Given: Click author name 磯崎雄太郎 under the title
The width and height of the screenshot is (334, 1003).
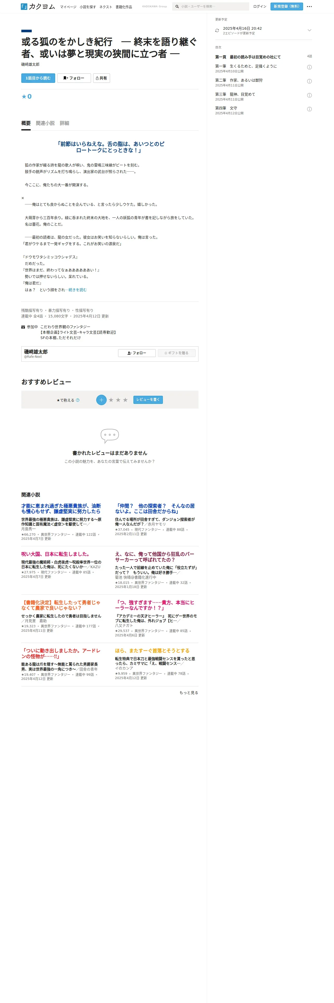Looking at the screenshot, I should click(x=30, y=65).
